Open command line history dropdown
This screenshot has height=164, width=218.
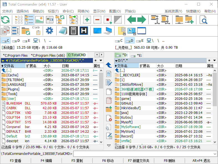[215, 154]
